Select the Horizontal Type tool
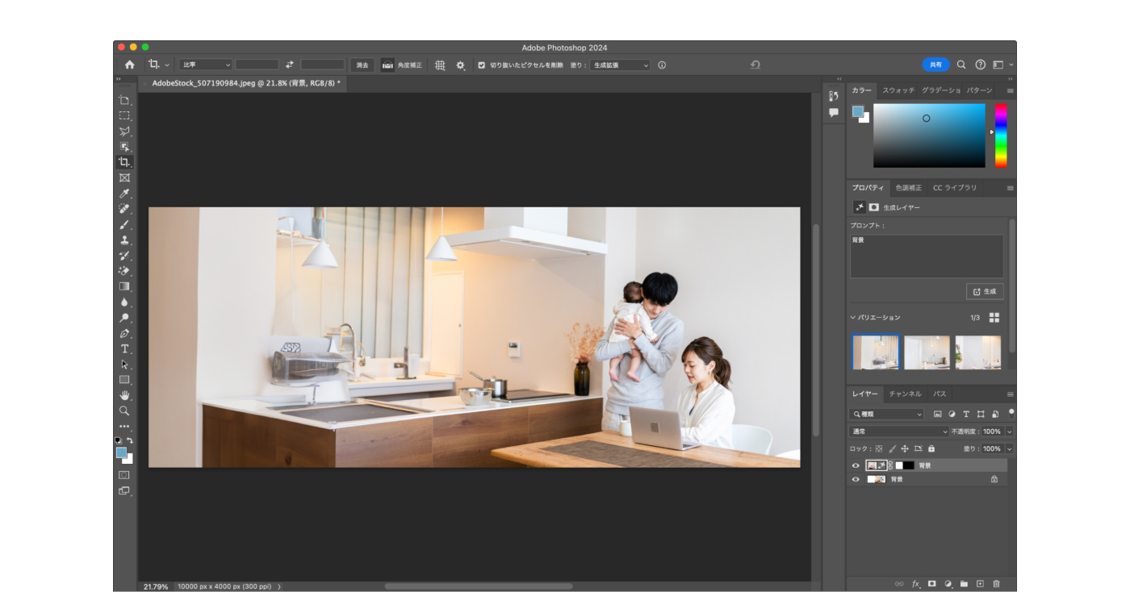 [124, 348]
